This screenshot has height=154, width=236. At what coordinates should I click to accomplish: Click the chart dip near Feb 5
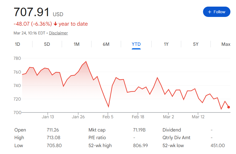tap(109, 107)
